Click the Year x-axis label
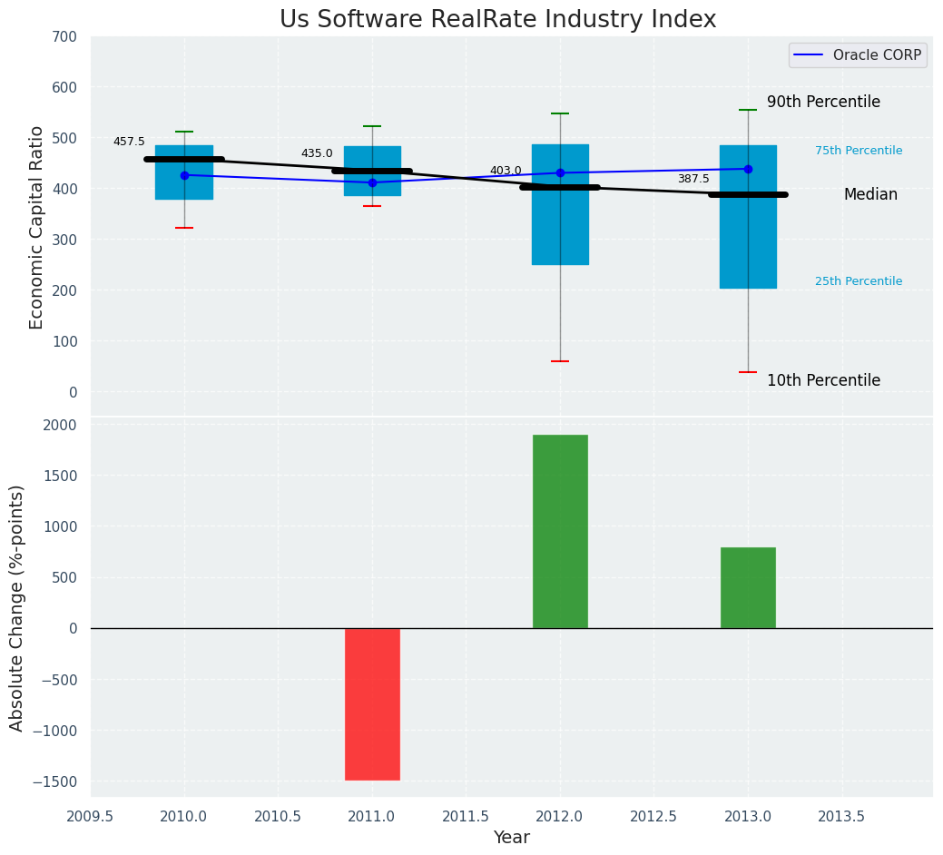Image resolution: width=943 pixels, height=855 pixels. 511,838
